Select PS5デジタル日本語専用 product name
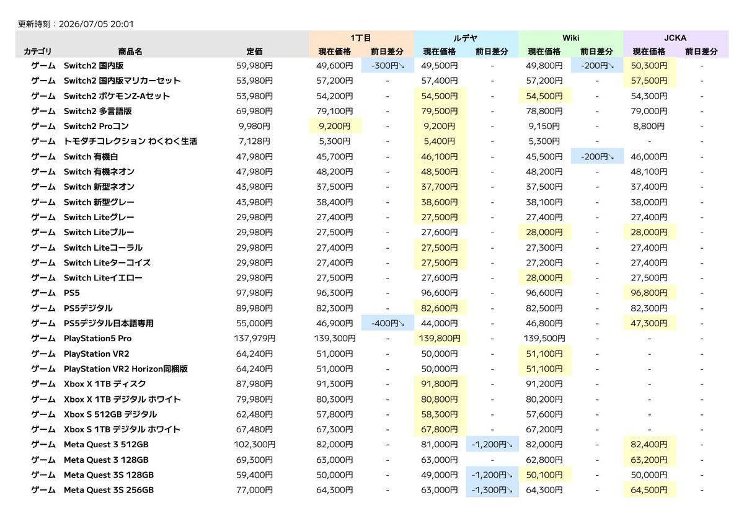The width and height of the screenshot is (744, 526). [108, 323]
